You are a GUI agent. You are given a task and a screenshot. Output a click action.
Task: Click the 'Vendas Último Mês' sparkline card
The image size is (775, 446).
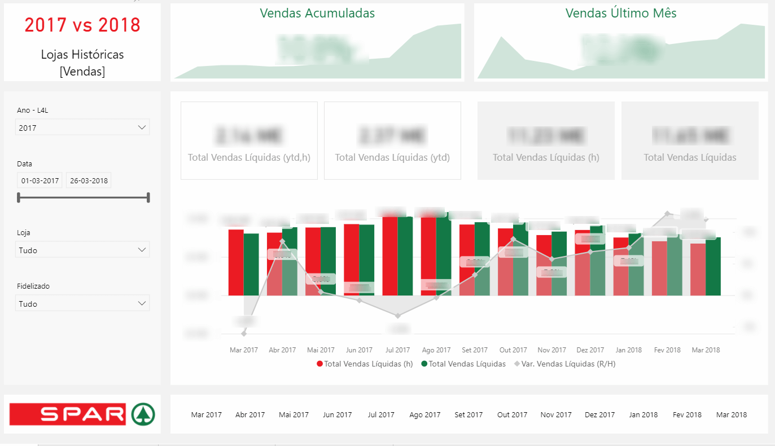[621, 42]
